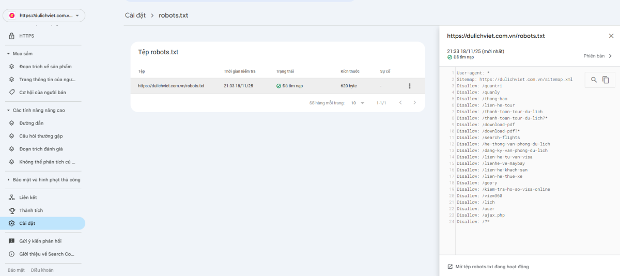Open Phiên bản version history
This screenshot has width=620, height=276.
[x=597, y=56]
